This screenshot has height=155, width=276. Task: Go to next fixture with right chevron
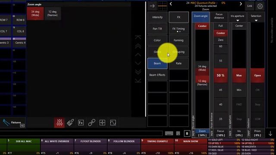coord(241,4)
